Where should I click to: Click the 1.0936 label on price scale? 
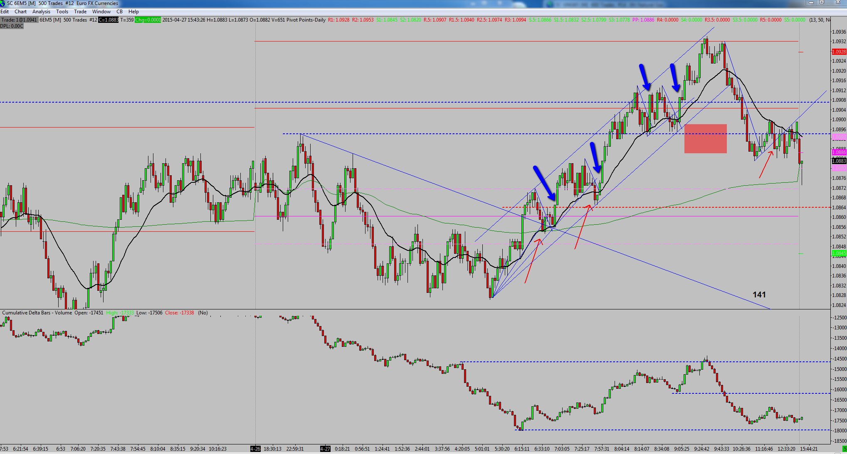[839, 32]
